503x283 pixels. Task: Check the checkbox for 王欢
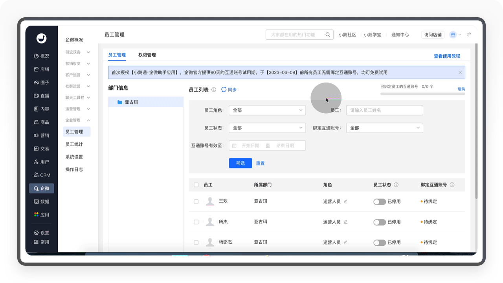(196, 201)
